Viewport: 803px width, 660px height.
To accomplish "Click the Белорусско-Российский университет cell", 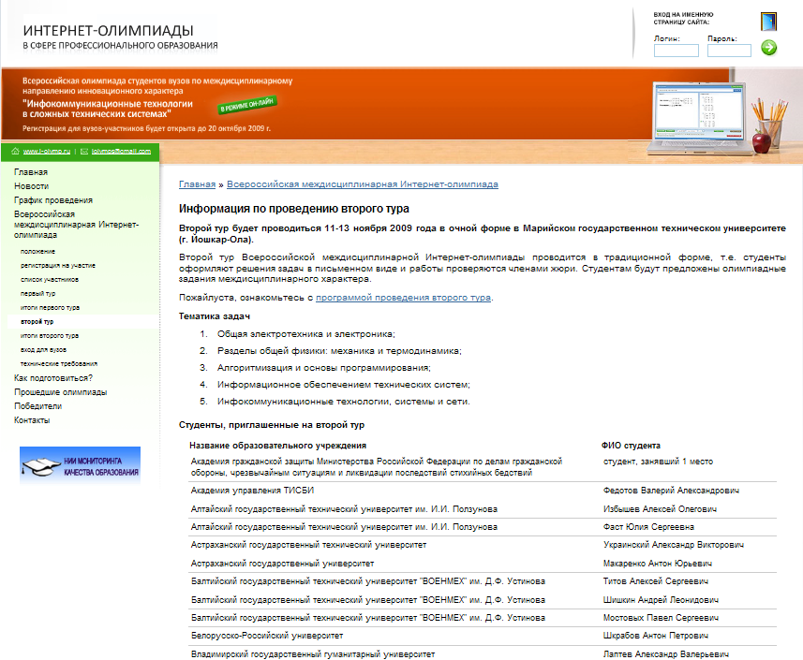I will click(267, 636).
